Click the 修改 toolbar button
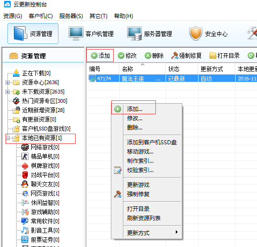 (x=127, y=56)
